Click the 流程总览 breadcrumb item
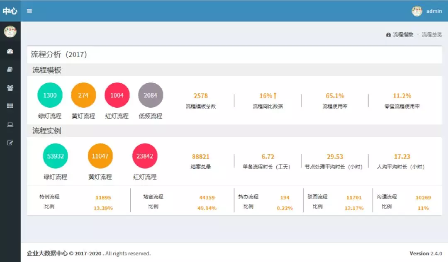448x262 pixels. point(432,35)
